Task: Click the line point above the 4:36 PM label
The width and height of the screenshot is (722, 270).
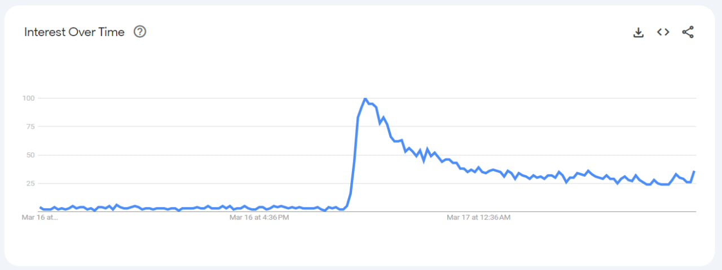Action: tap(259, 209)
